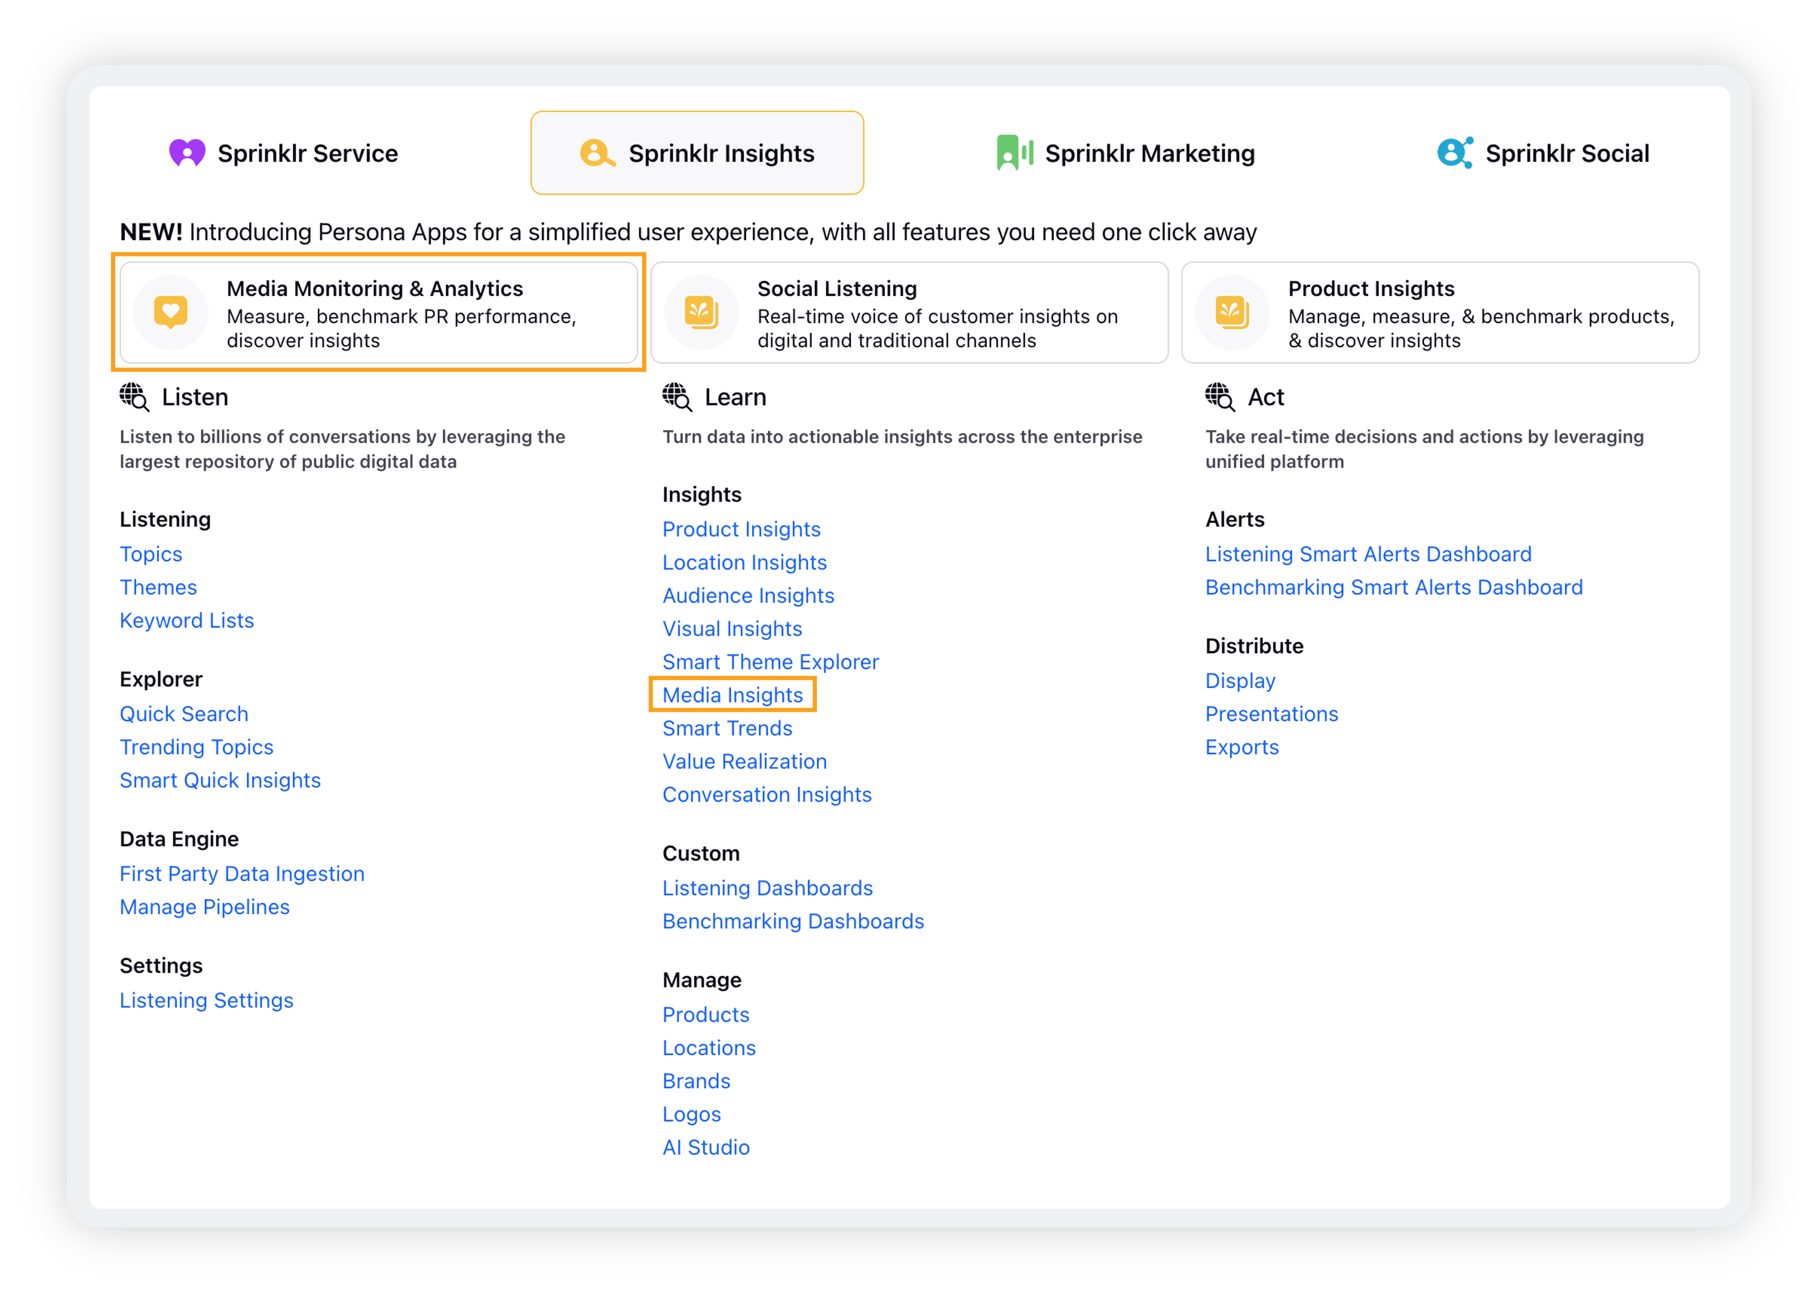The height and width of the screenshot is (1294, 1818).
Task: Click the yellow Sprinklr Insights magnifier icon
Action: [597, 153]
